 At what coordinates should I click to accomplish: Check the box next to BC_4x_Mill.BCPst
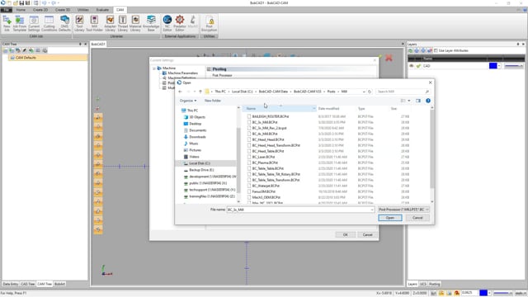coord(249,134)
